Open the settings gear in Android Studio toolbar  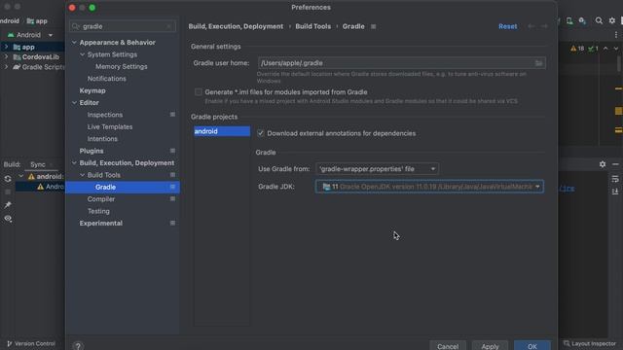[x=612, y=20]
